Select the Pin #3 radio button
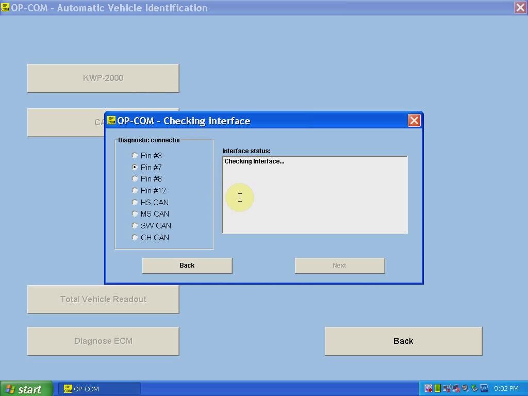Screen dimensions: 528x396 [x=135, y=155]
